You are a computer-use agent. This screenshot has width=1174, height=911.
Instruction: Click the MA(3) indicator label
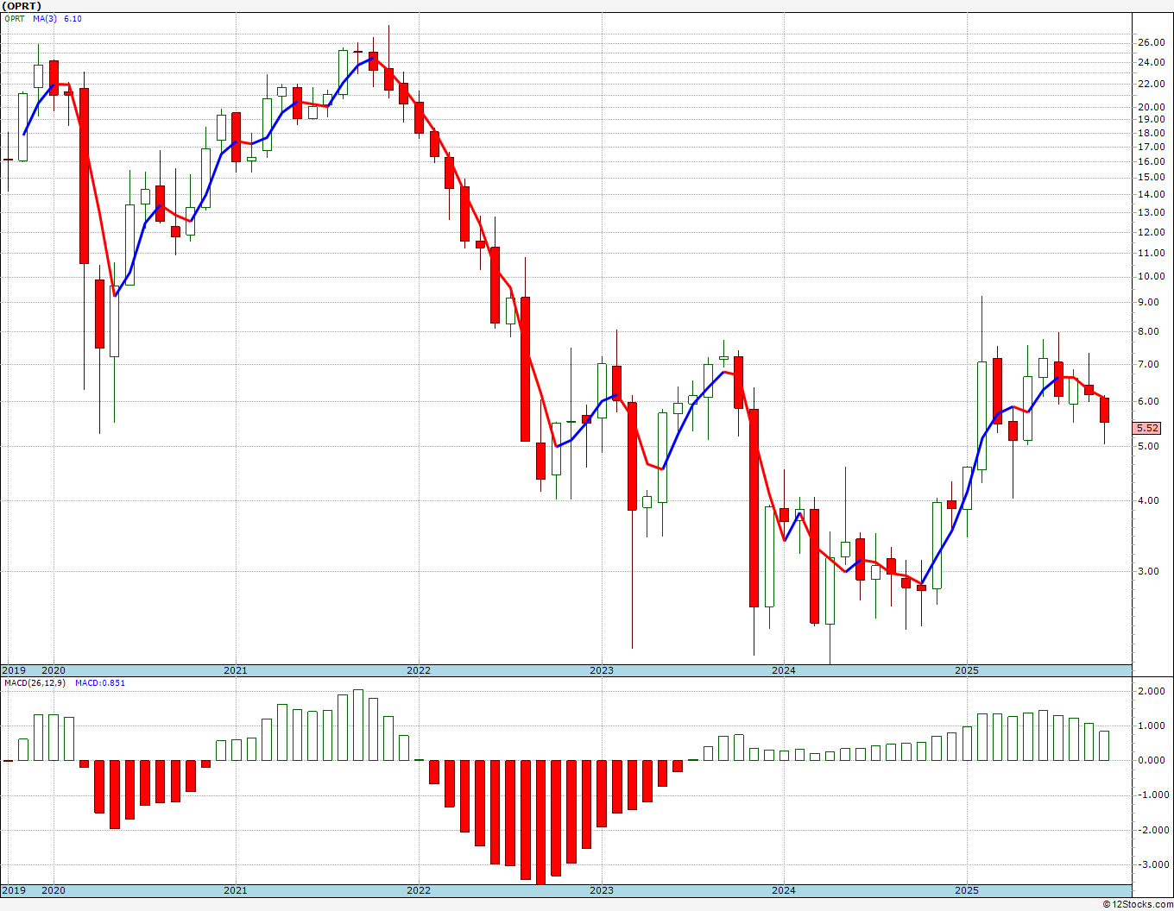click(x=45, y=19)
